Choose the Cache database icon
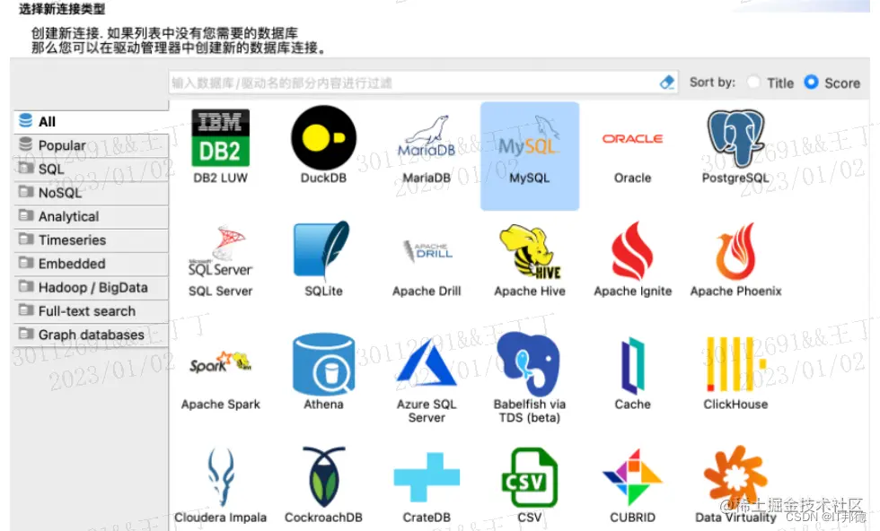The width and height of the screenshot is (880, 531). click(632, 364)
